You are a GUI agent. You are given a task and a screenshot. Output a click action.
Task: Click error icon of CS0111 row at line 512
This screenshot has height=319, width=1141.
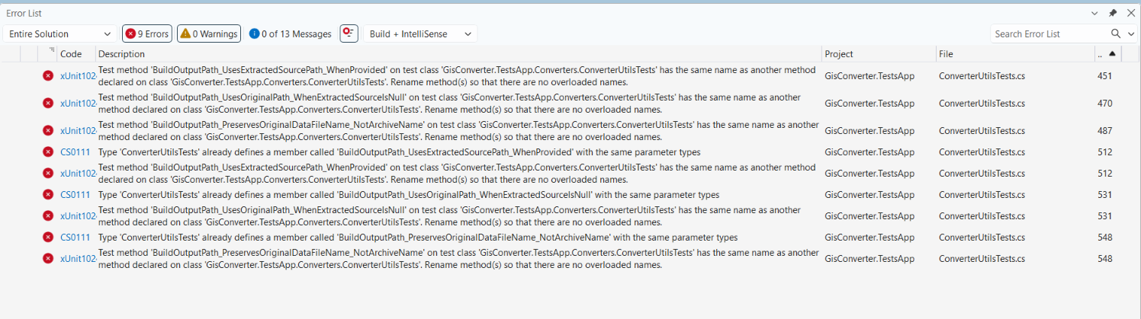tap(48, 152)
